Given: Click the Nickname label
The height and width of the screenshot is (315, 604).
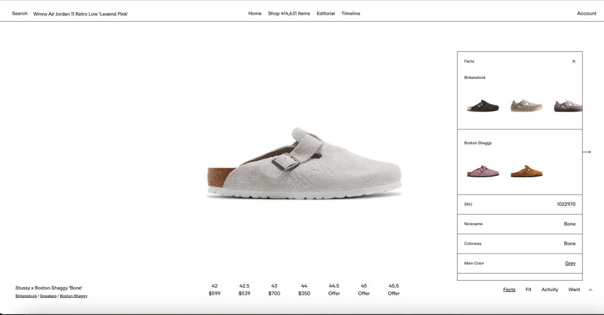Looking at the screenshot, I should 473,224.
